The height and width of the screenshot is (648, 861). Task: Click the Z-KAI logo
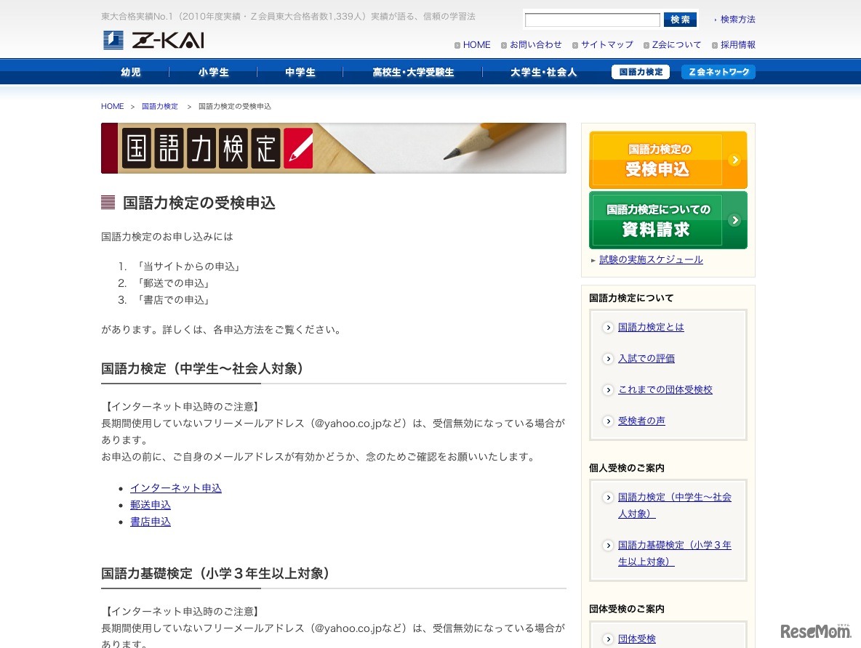coord(153,40)
